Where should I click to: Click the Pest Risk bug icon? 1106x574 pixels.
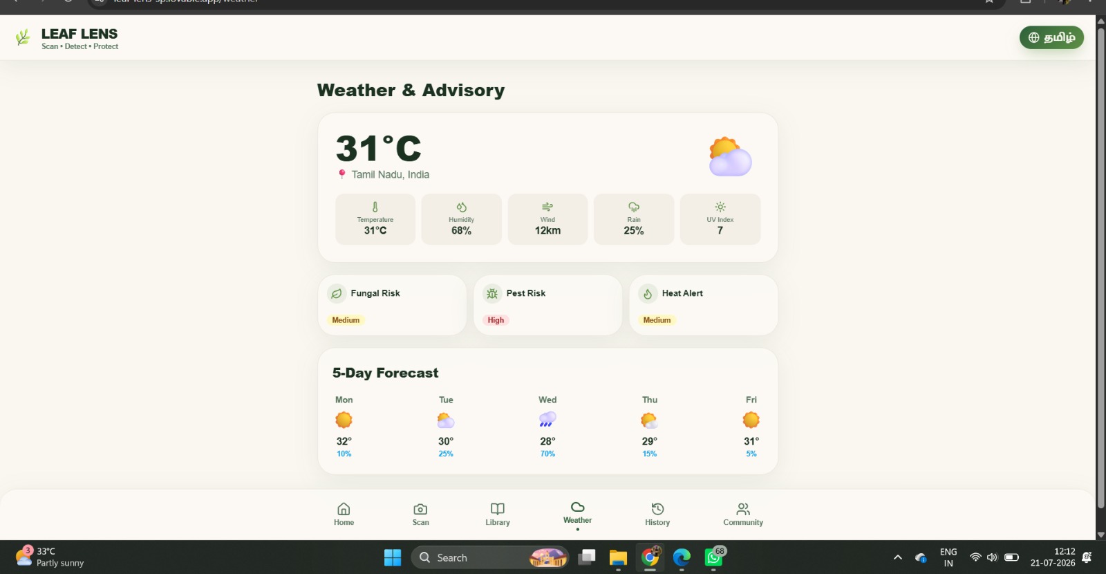click(x=492, y=294)
